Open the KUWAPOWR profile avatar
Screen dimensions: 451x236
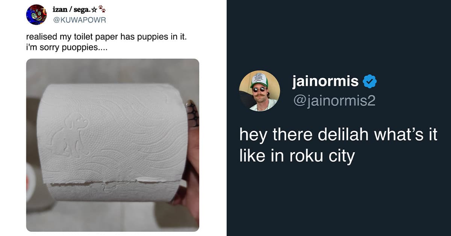(36, 15)
